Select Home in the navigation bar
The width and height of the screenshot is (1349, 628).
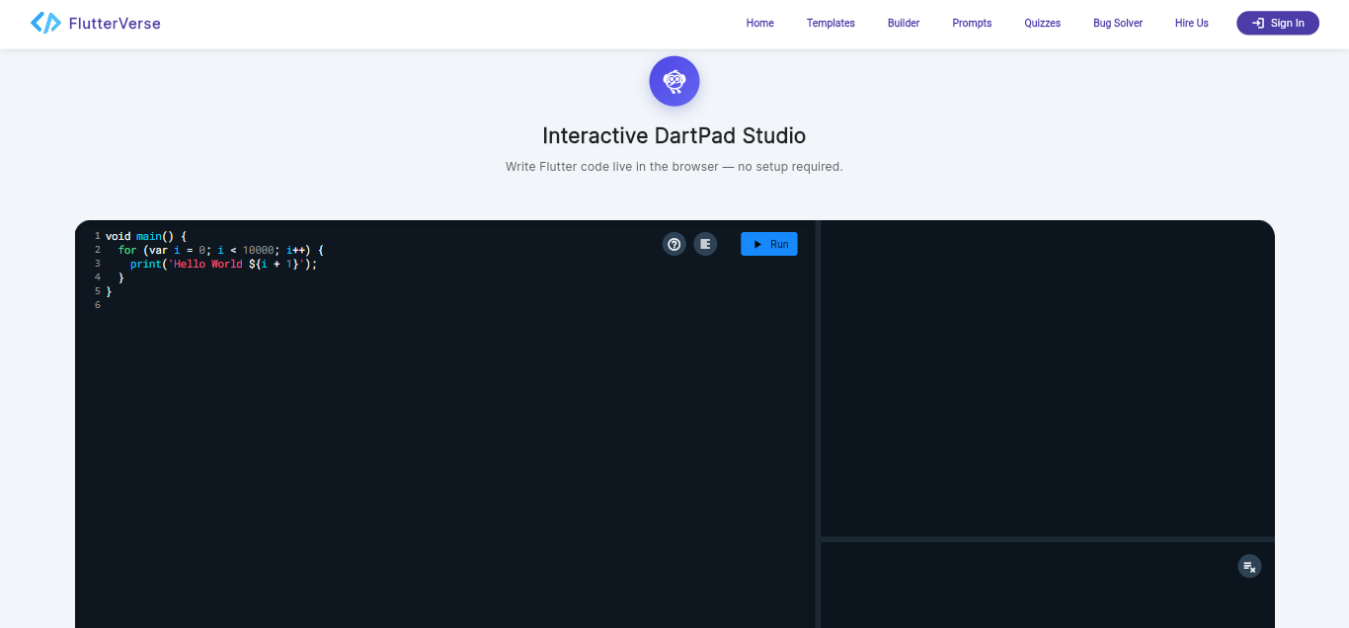click(x=759, y=23)
